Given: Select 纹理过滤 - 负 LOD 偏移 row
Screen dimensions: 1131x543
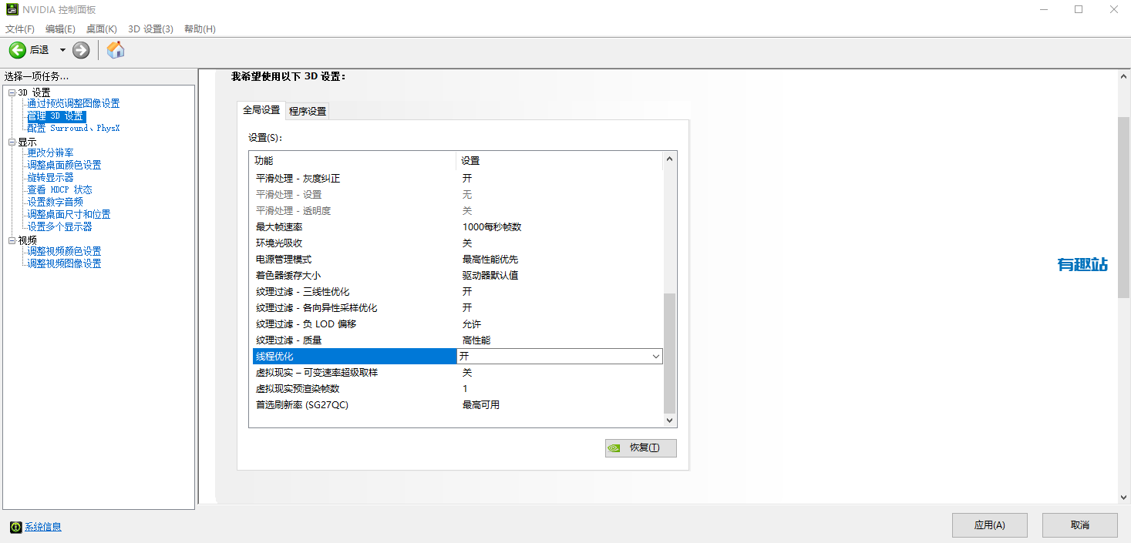Looking at the screenshot, I should pos(457,323).
